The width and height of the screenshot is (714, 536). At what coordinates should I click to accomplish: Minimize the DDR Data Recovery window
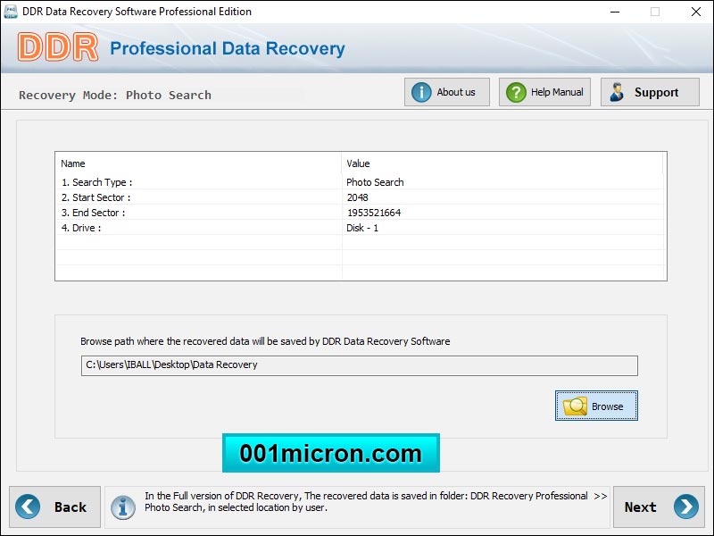coord(615,12)
